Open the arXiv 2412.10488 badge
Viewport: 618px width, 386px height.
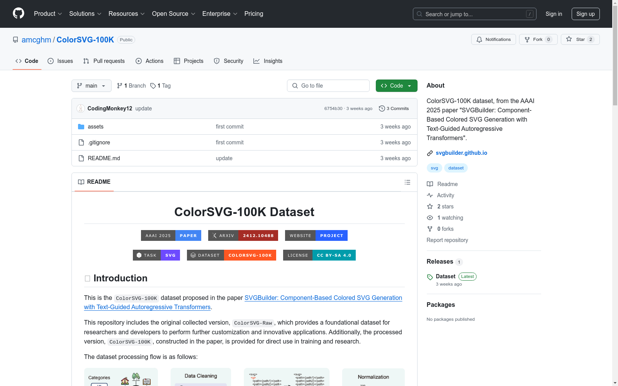pos(243,235)
